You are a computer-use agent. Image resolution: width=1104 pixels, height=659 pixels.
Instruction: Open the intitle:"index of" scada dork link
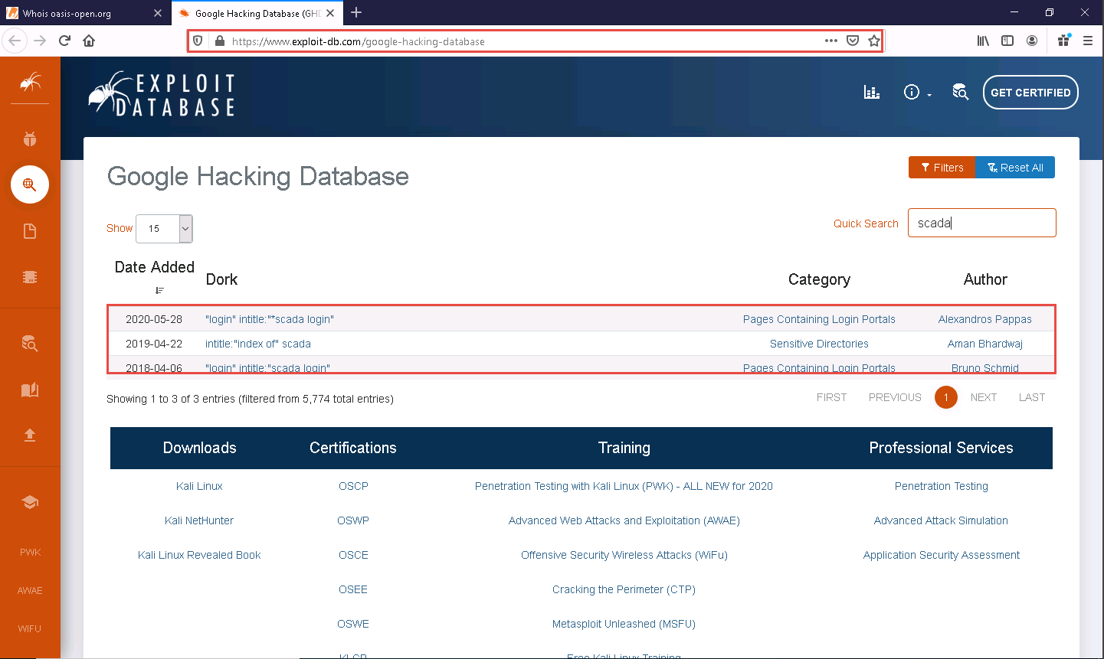click(257, 344)
